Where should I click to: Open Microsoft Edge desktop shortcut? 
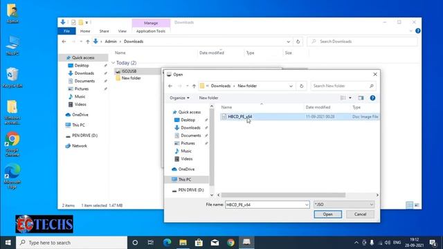click(x=12, y=176)
